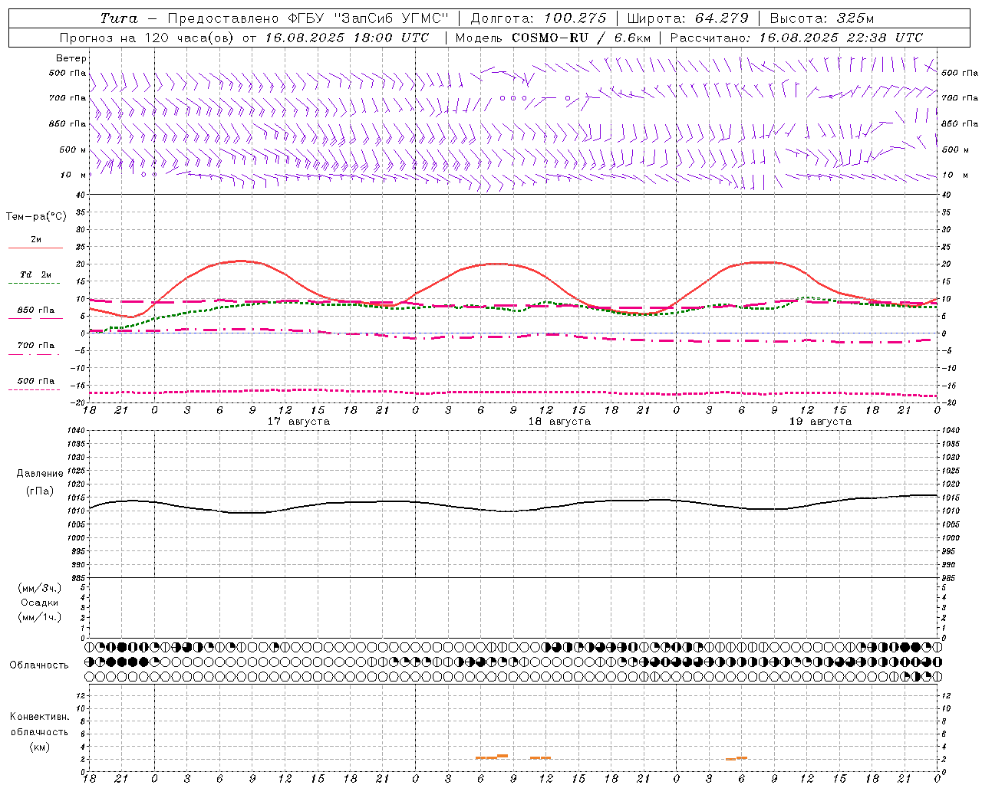Select the Долгота: 100.275 header field

[539, 18]
